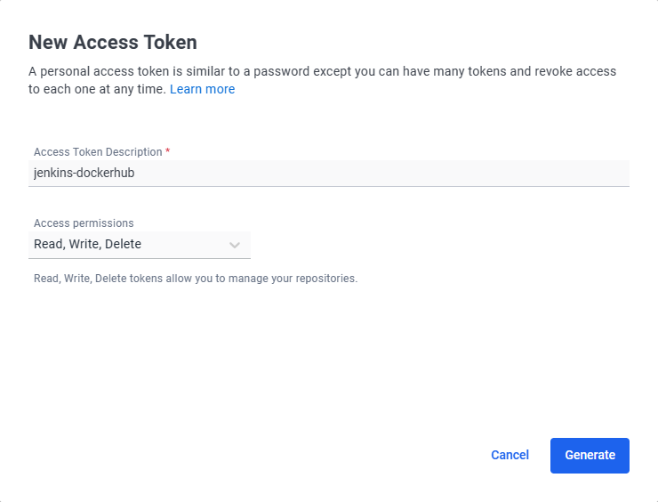Click the 'Access Token Description' label
The height and width of the screenshot is (502, 658).
(98, 151)
